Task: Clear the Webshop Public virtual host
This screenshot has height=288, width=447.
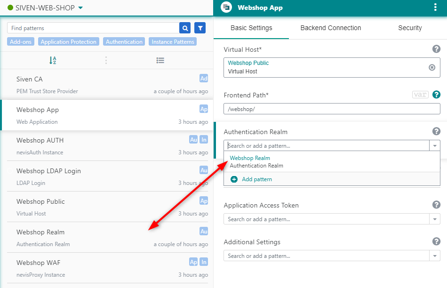Action: click(432, 67)
